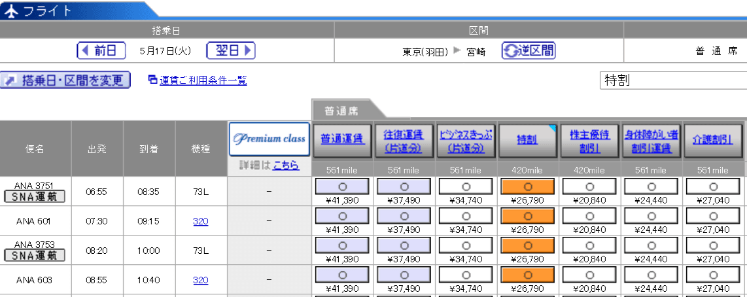Select 普通運賃 ¥41,390 for ANA 601
The image size is (747, 297).
pyautogui.click(x=342, y=217)
